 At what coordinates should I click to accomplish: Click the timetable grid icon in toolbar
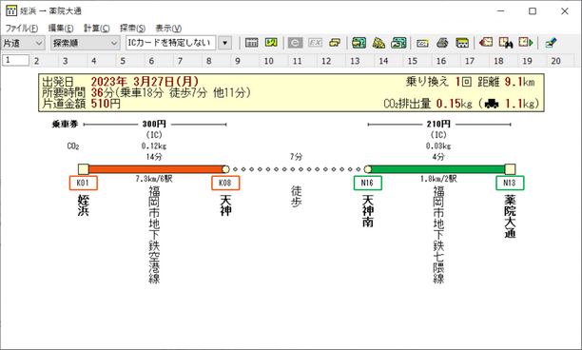(x=251, y=43)
